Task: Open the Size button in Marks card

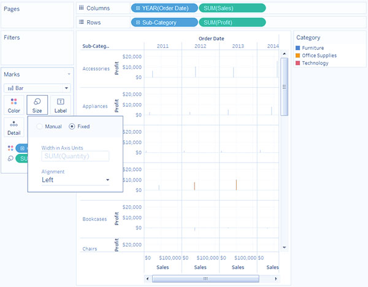Action: pos(37,105)
